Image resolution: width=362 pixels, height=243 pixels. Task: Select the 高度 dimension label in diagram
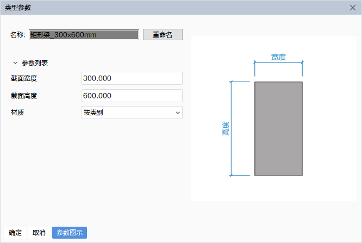(226, 128)
